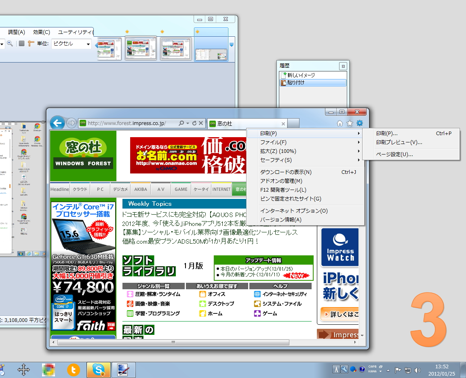Viewport: 466px width, 378px height.
Task: Select the second image thumbnail in editor
Action: tap(141, 48)
